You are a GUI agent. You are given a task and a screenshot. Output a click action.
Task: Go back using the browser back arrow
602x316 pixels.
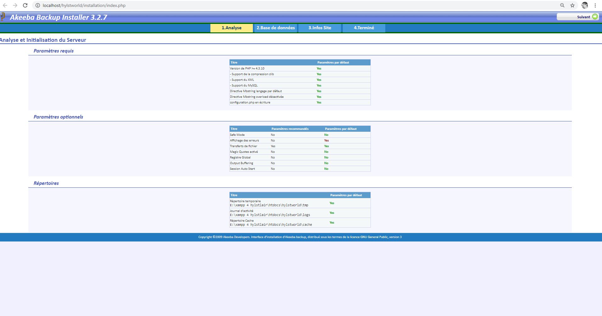pyautogui.click(x=5, y=5)
